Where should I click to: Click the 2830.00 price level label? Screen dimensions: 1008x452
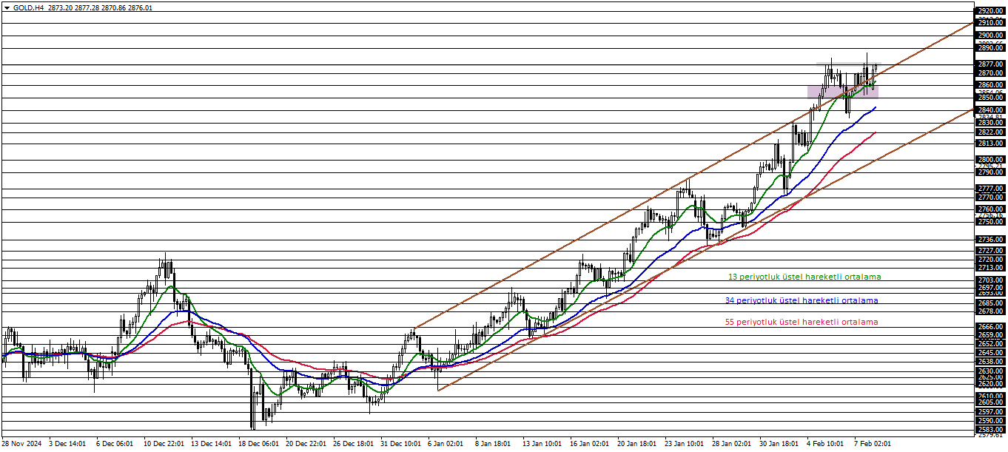click(990, 123)
